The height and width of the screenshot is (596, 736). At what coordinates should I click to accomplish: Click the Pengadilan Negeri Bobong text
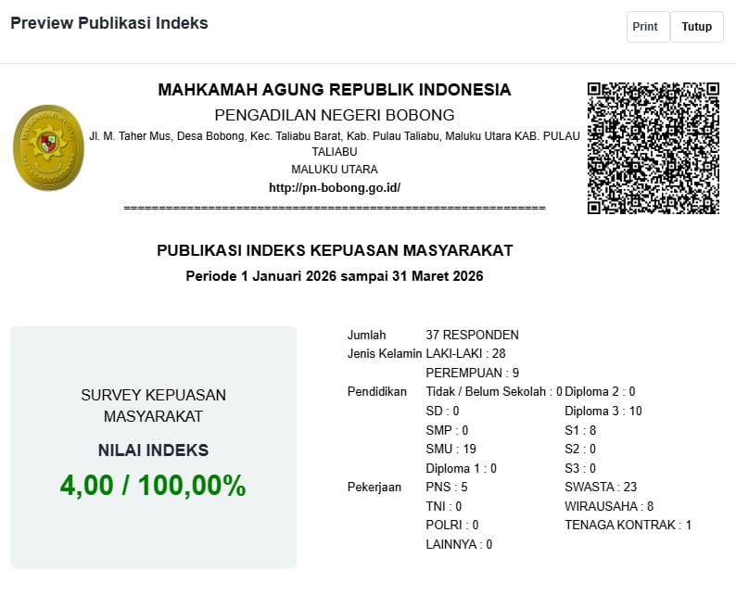tap(334, 115)
